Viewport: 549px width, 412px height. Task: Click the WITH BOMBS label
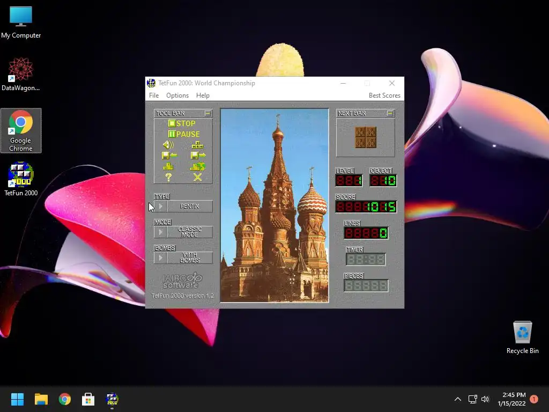pos(189,258)
